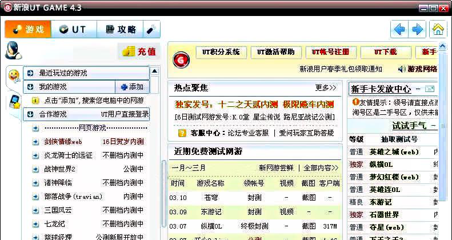This screenshot has width=452, height=240.
Task: Select 七龙纪 game entry
Action: (54, 224)
